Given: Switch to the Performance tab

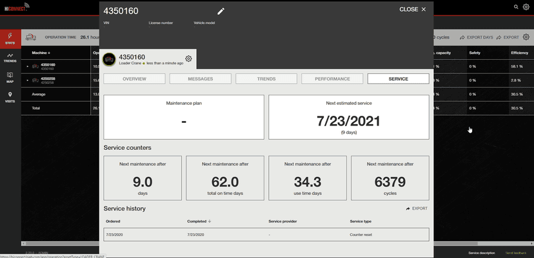Looking at the screenshot, I should pos(332,79).
